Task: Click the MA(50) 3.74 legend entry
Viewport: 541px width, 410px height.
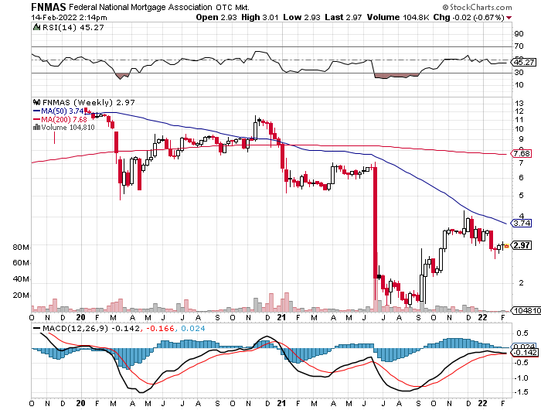Action: 59,111
